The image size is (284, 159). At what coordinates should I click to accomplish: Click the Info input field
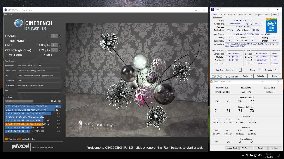click(x=39, y=91)
